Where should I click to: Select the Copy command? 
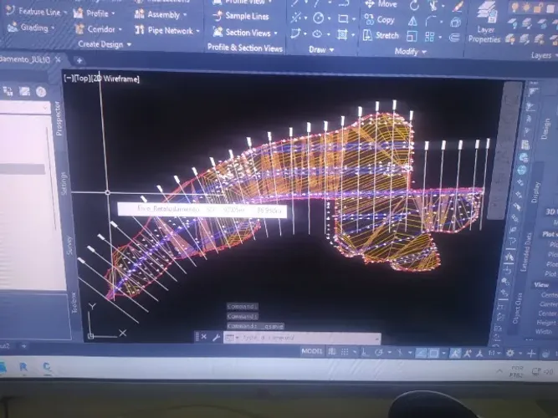(x=379, y=20)
